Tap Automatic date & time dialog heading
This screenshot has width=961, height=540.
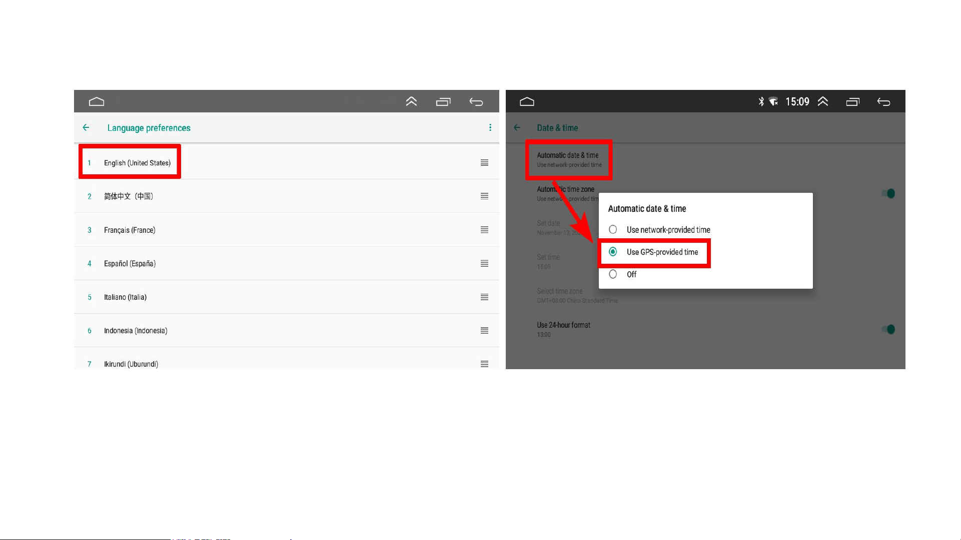click(647, 209)
